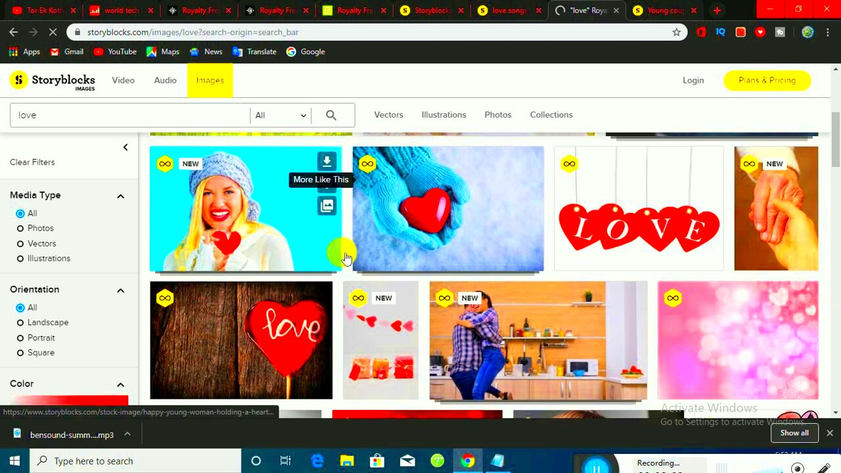This screenshot has height=473, width=841.
Task: Select Photos media type
Action: (20, 229)
